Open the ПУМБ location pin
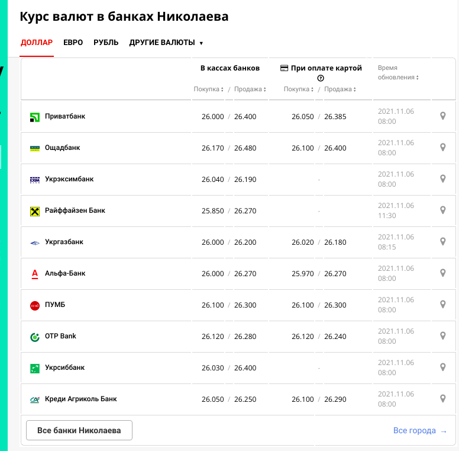 pos(443,305)
